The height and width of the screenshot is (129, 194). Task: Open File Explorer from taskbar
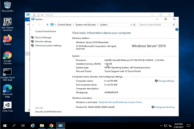[42, 126]
